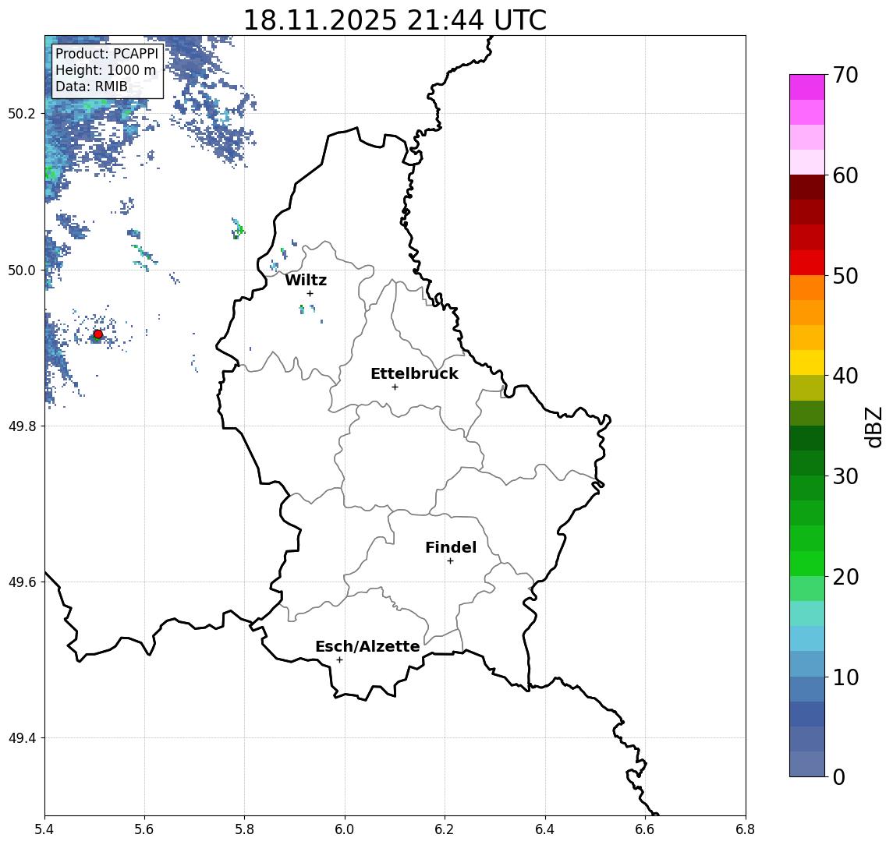Click the cross marker below Ettelbruck
This screenshot has height=845, width=893.
(x=395, y=387)
